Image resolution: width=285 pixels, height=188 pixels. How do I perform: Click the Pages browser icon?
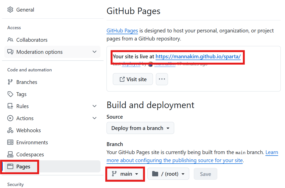click(x=10, y=166)
